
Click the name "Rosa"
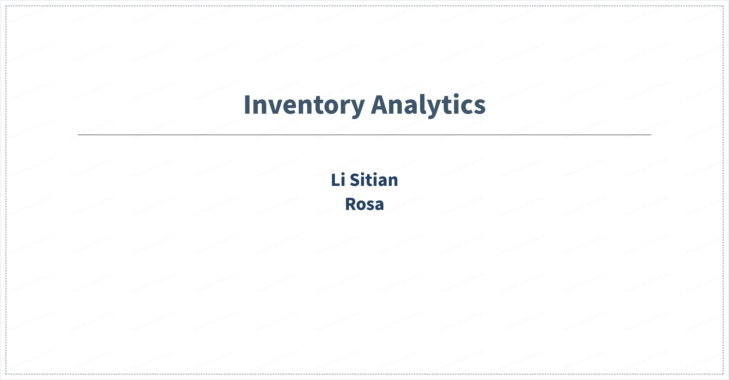364,204
